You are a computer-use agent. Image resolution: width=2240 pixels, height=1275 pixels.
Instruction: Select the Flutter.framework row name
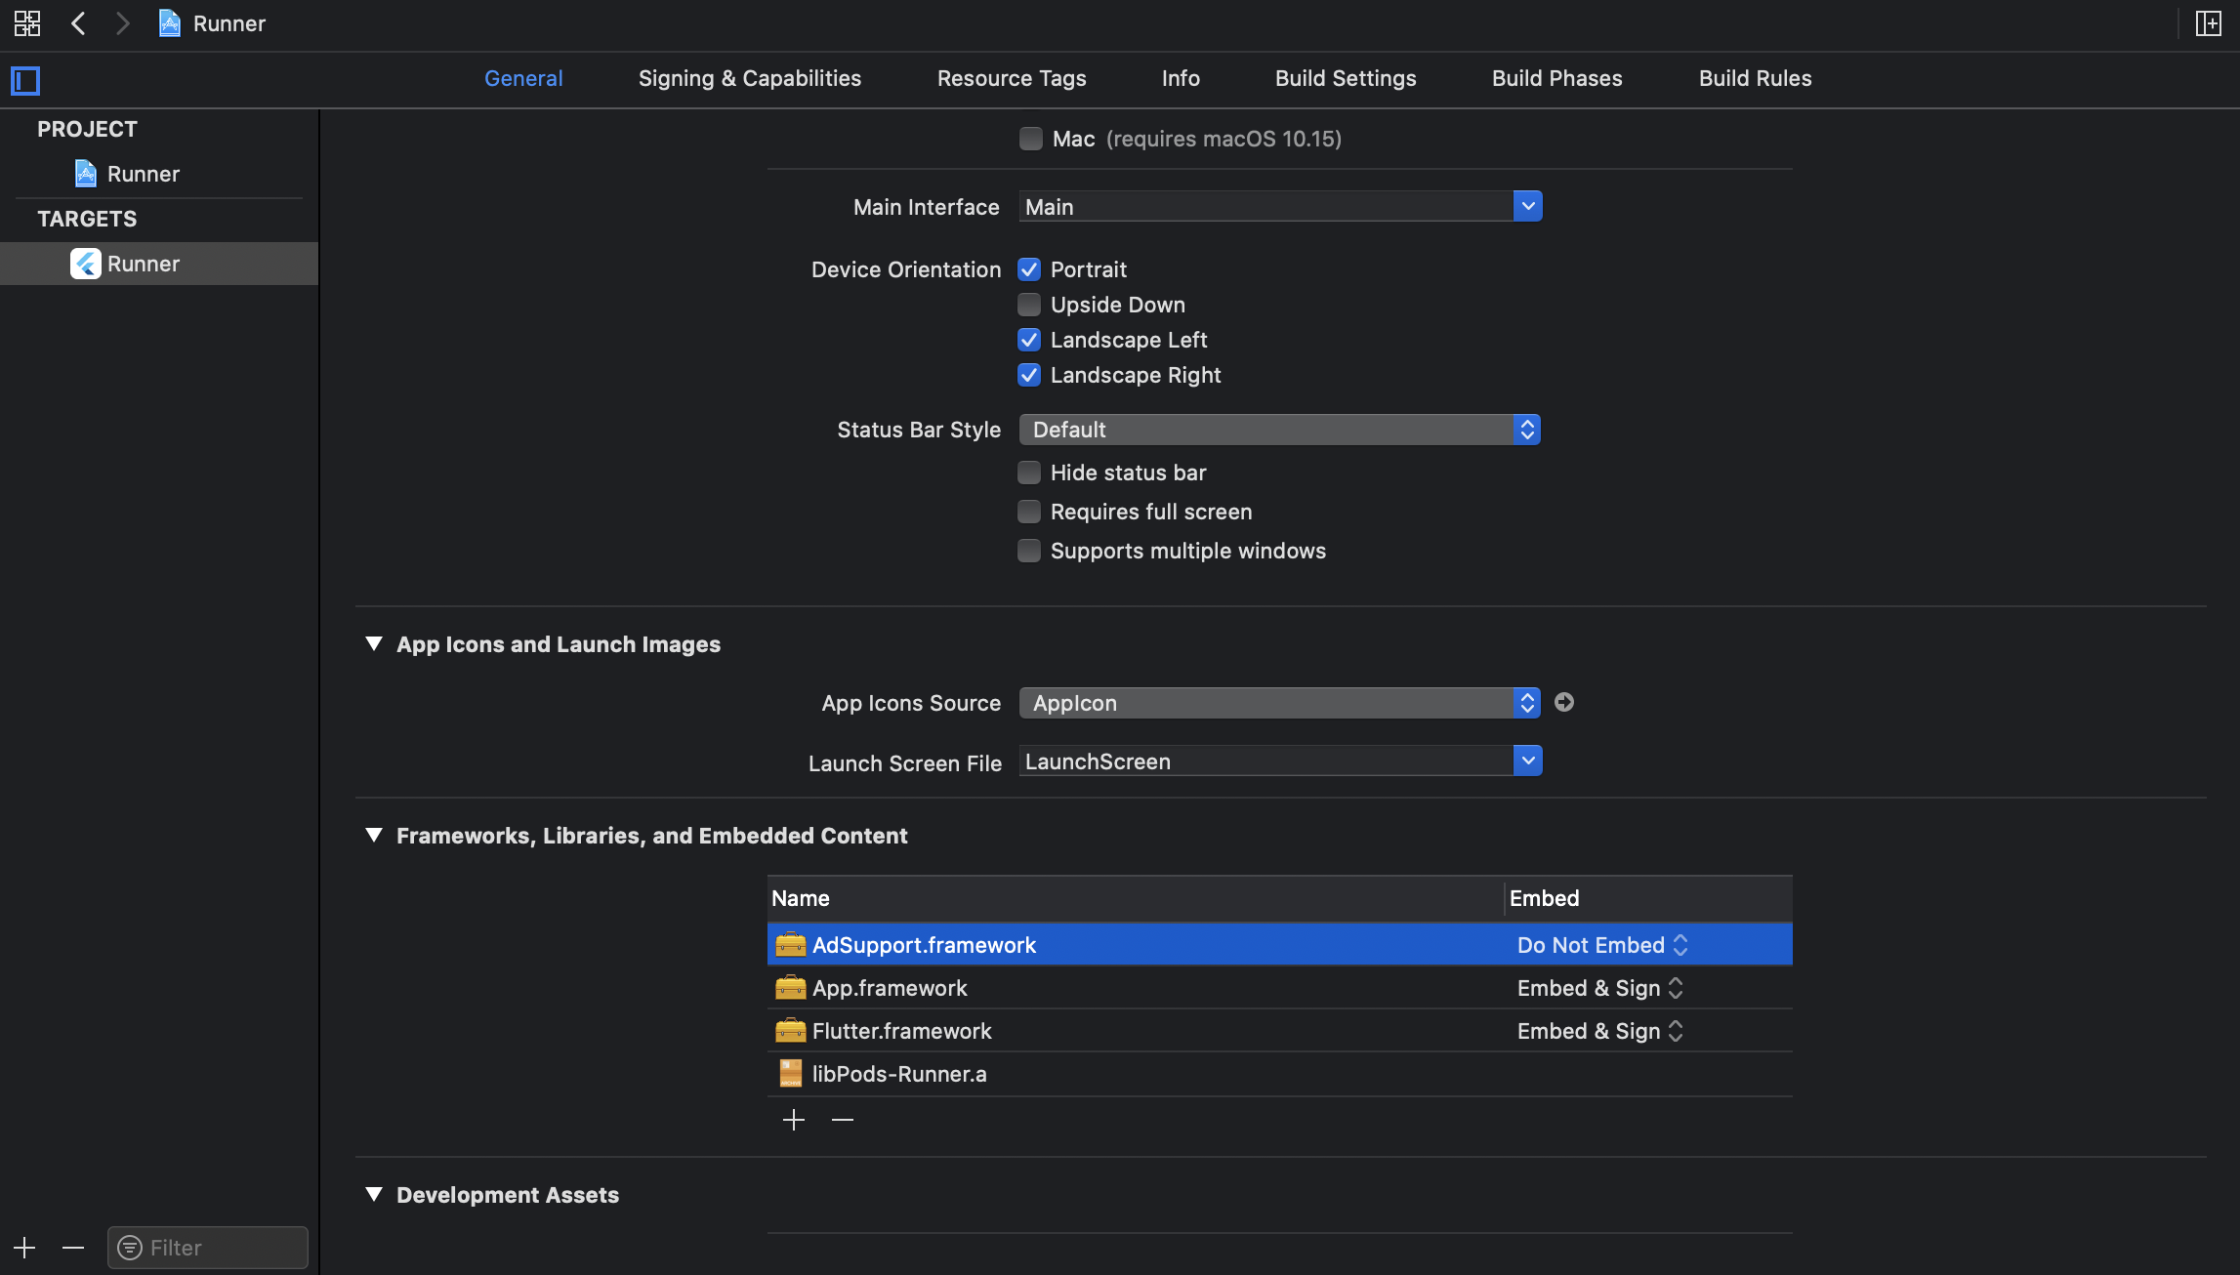(901, 1031)
